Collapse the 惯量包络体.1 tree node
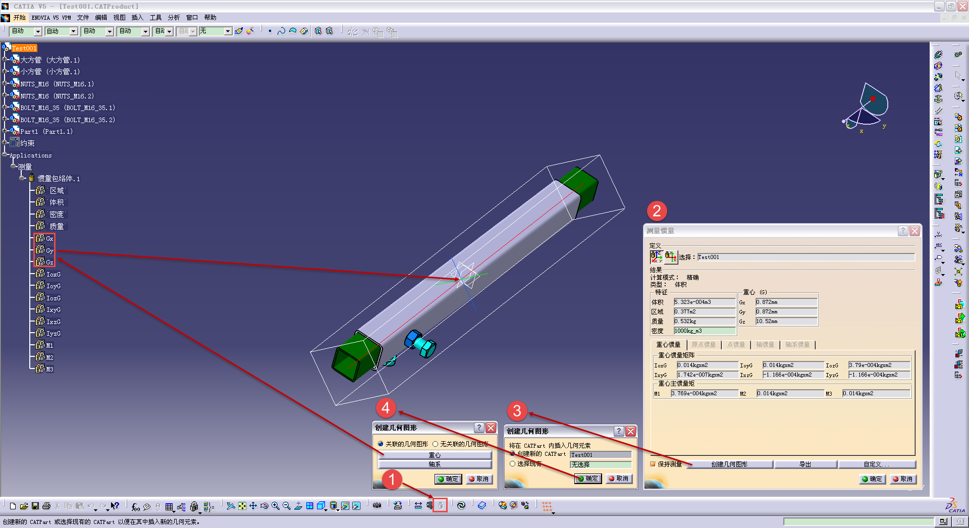The width and height of the screenshot is (969, 528). (x=22, y=178)
